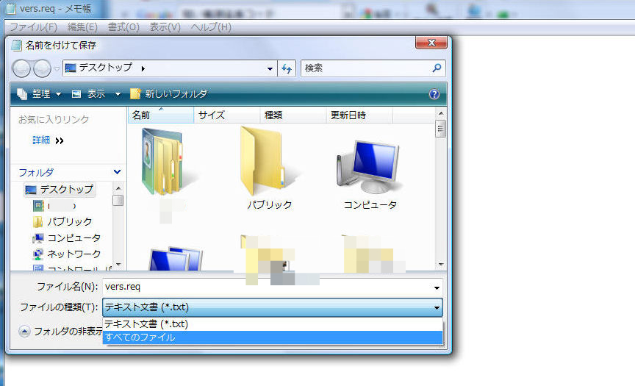The image size is (635, 386).
Task: Sort by 種類 column header
Action: pyautogui.click(x=293, y=115)
